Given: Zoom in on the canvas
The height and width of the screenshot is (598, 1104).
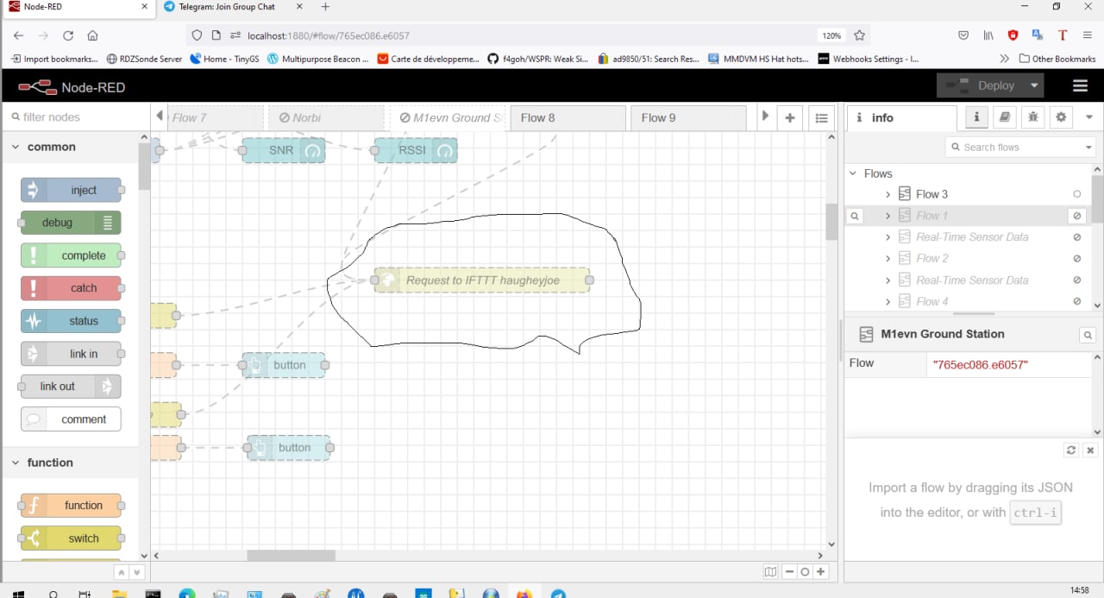Looking at the screenshot, I should click(821, 571).
